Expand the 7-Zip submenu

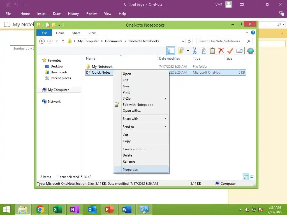tap(141, 98)
